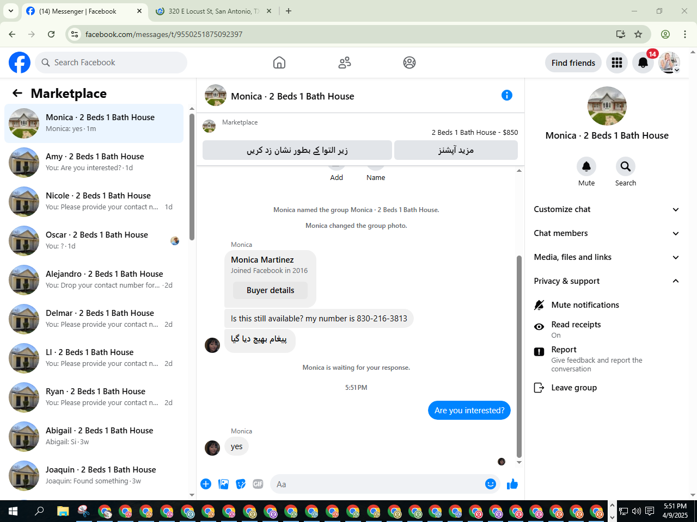
Task: Send a thumbs-up like
Action: click(x=512, y=484)
